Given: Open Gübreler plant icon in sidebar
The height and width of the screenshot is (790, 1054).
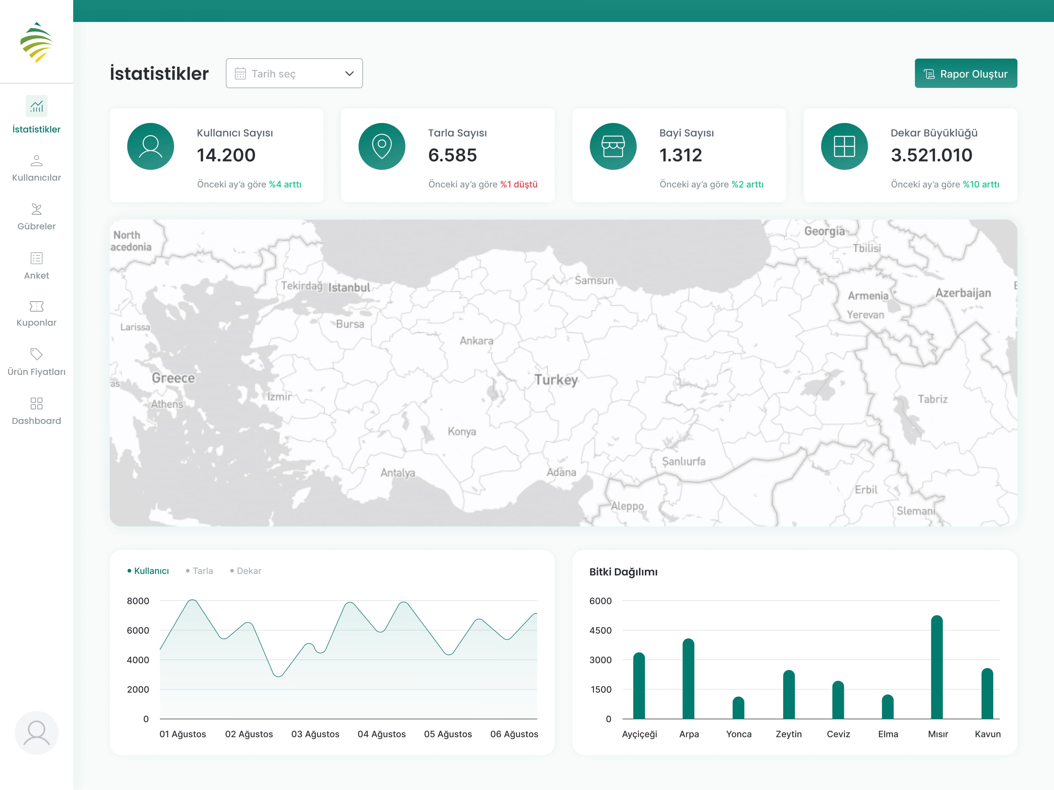Looking at the screenshot, I should click(36, 209).
